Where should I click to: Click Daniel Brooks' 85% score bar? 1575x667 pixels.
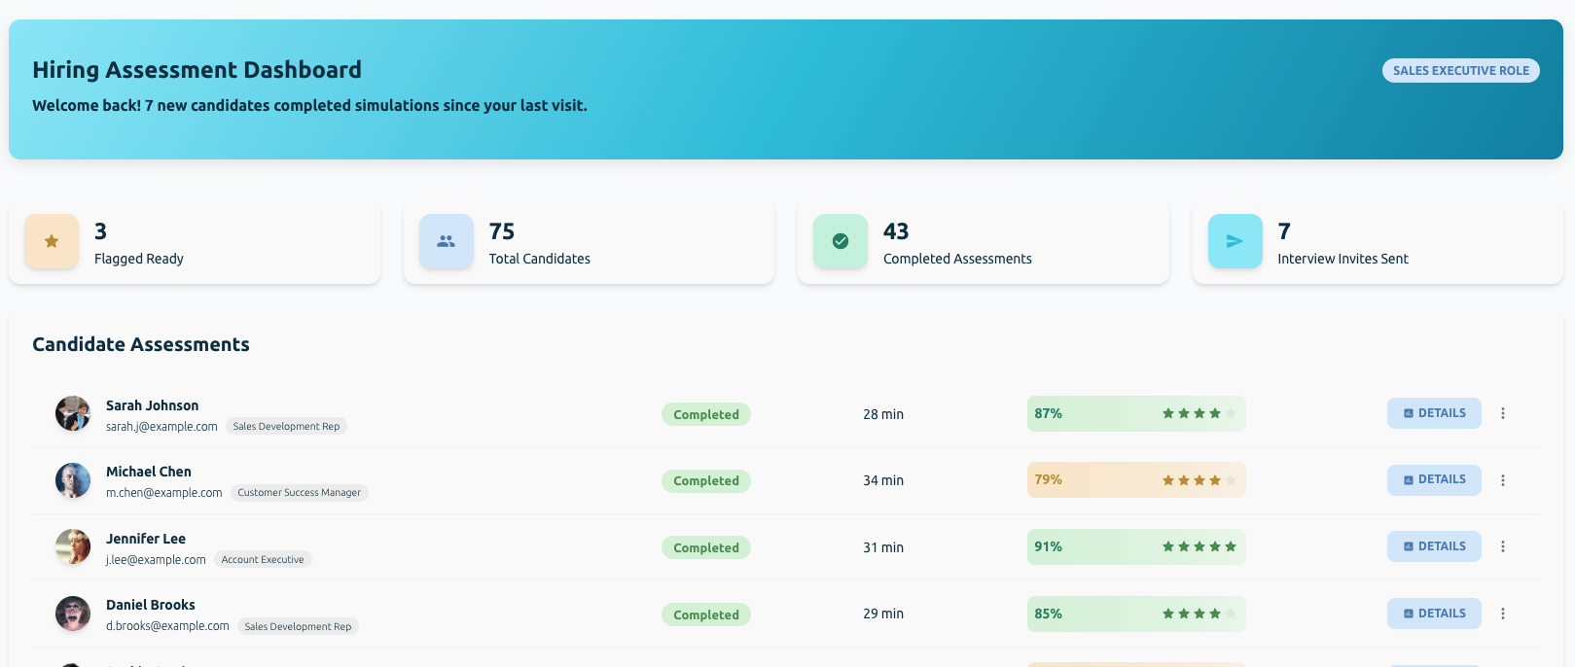point(1136,614)
